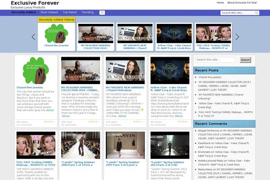Open the Most Viewed tab
The image size is (270, 180).
pyautogui.click(x=49, y=12)
